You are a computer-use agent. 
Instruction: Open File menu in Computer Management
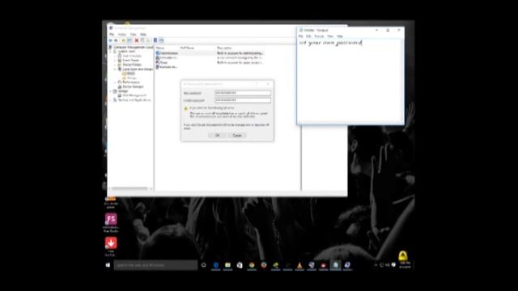[x=112, y=34]
